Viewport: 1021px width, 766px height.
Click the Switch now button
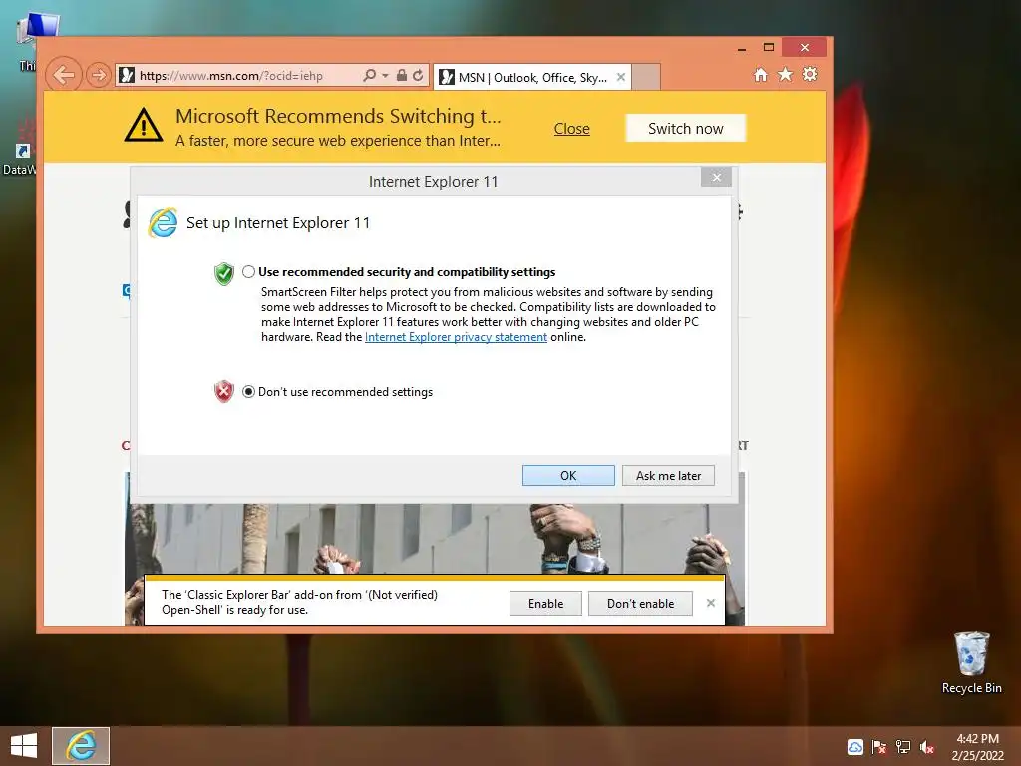[x=686, y=129]
